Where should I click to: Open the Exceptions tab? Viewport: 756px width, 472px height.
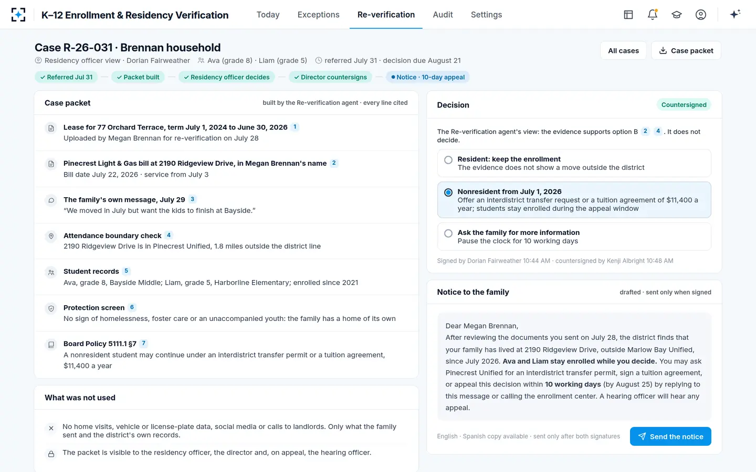318,15
